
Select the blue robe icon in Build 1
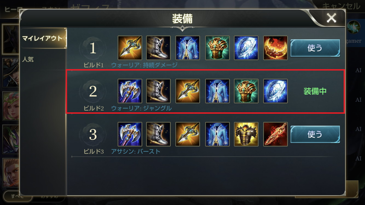pyautogui.click(x=188, y=48)
